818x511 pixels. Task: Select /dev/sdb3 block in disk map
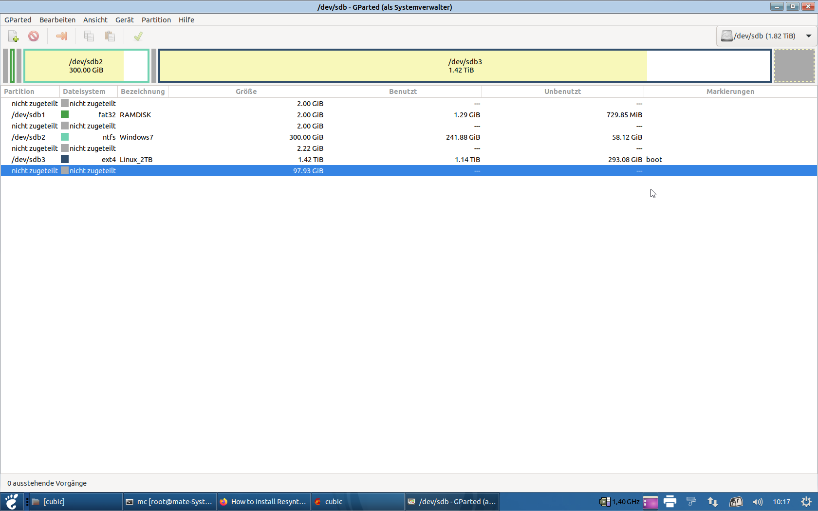(x=465, y=66)
